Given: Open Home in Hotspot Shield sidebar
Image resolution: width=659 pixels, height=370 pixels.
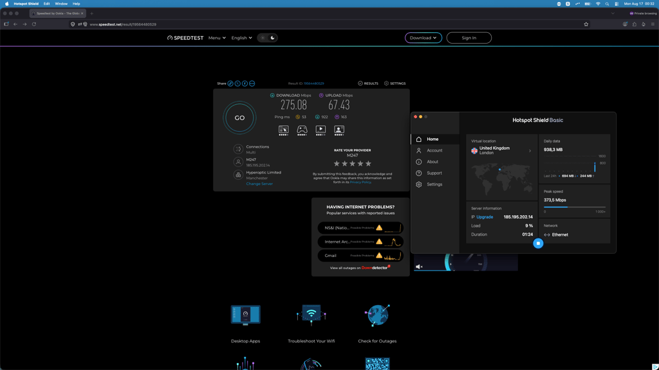Looking at the screenshot, I should coord(435,139).
